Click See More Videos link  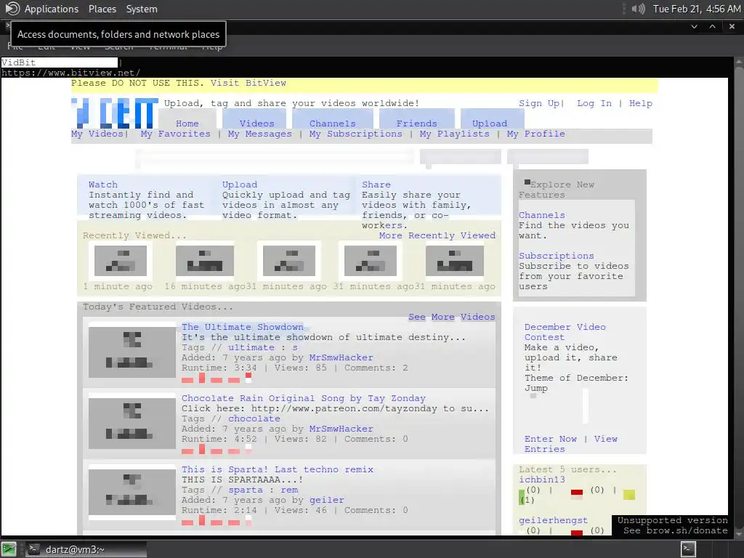point(452,317)
